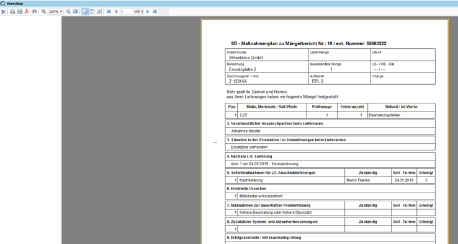458x244 pixels.
Task: Save the report with the floppy disk icon
Action: (x=20, y=12)
